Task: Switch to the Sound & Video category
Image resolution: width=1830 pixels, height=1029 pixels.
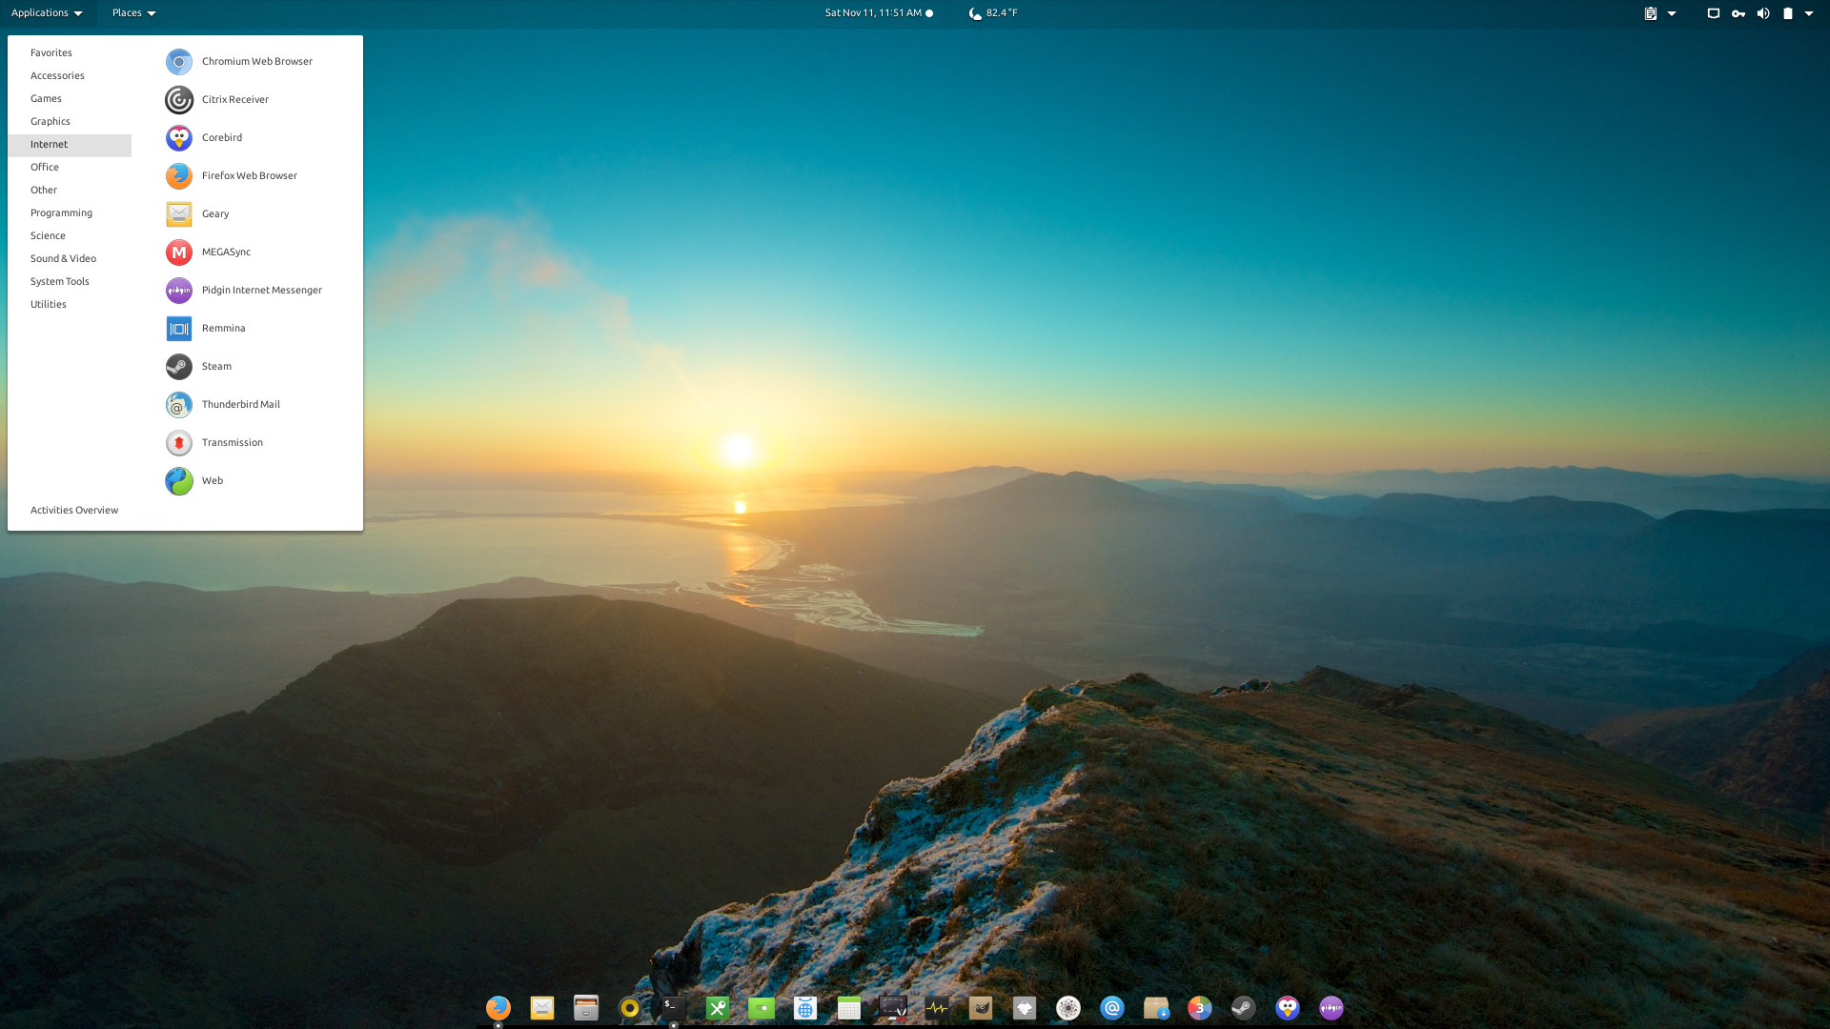Action: 63,258
